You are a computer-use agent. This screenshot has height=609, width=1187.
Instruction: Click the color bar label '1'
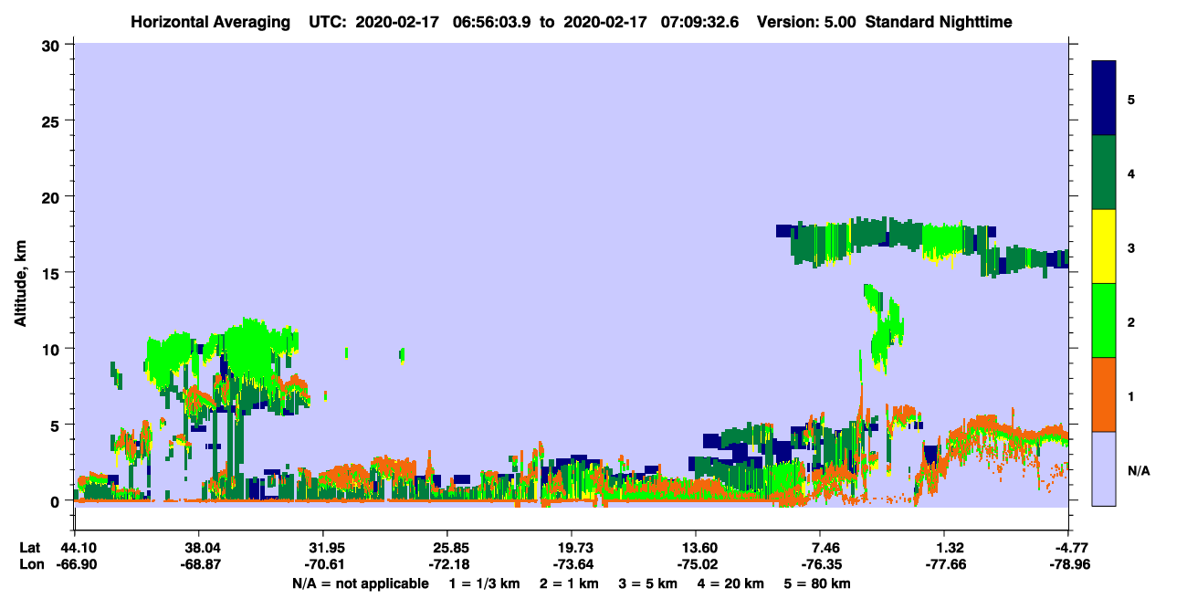(1131, 396)
